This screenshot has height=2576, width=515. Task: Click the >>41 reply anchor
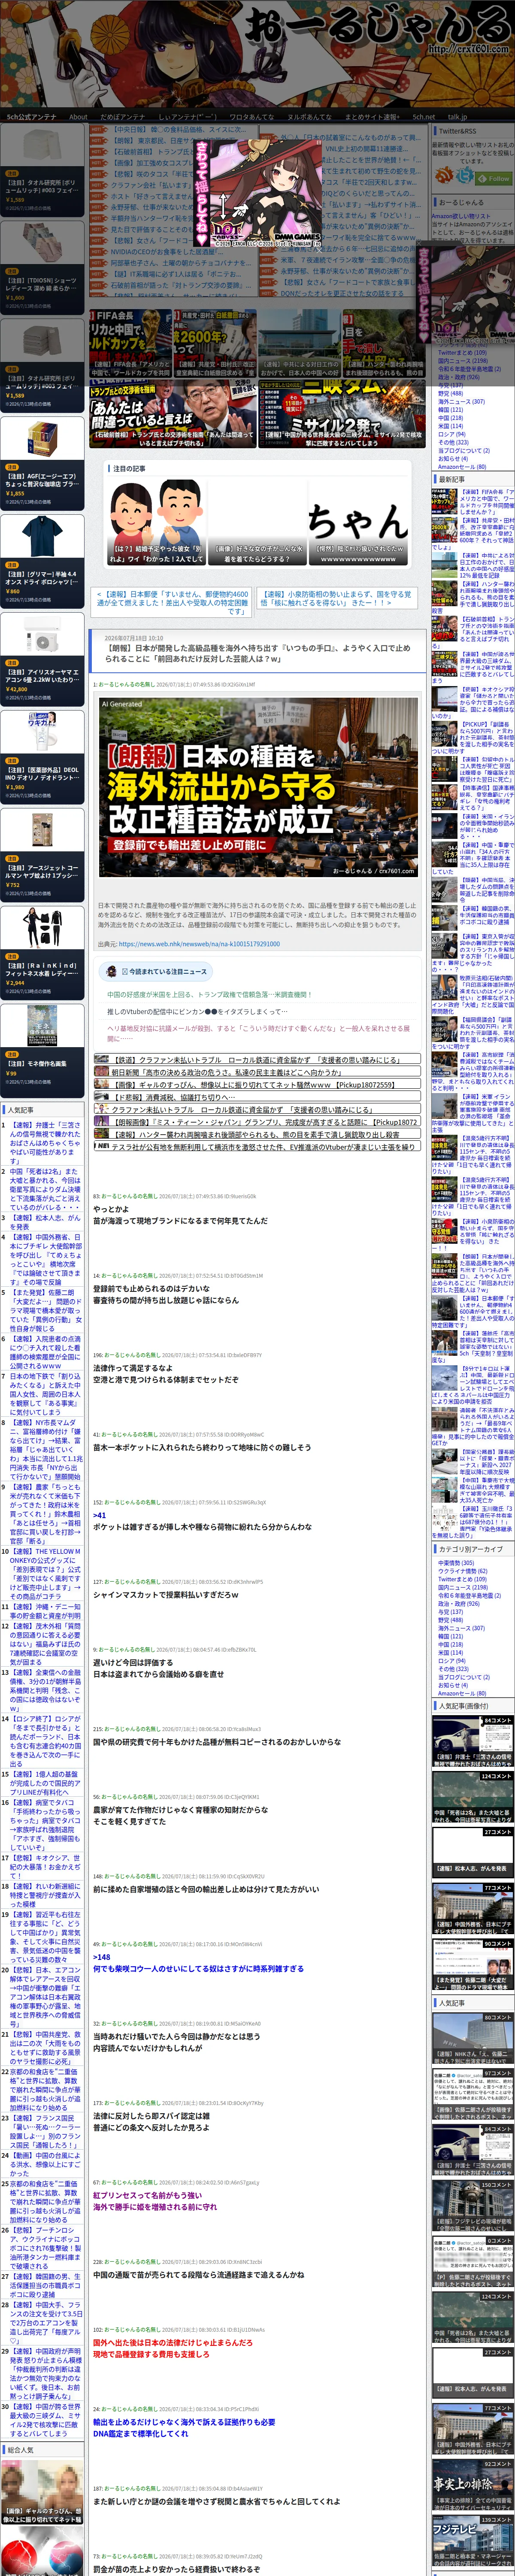99,1515
